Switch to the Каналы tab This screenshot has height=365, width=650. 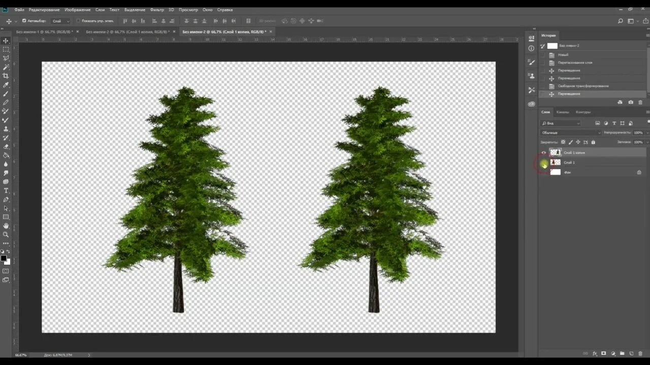click(x=563, y=112)
